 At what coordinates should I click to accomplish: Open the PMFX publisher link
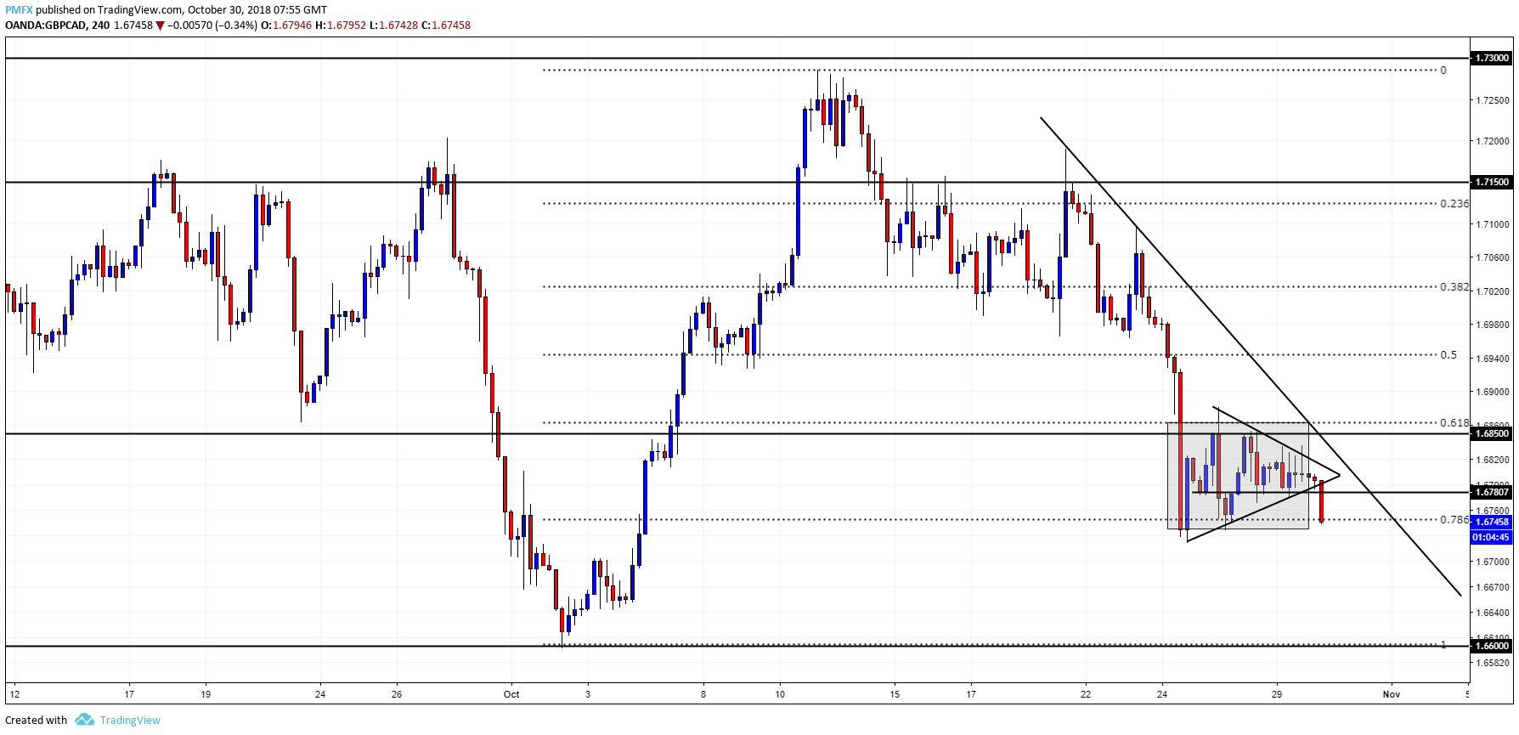tap(19, 10)
